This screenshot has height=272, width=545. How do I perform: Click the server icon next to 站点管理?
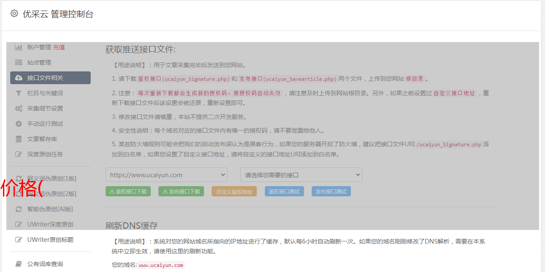click(x=19, y=62)
